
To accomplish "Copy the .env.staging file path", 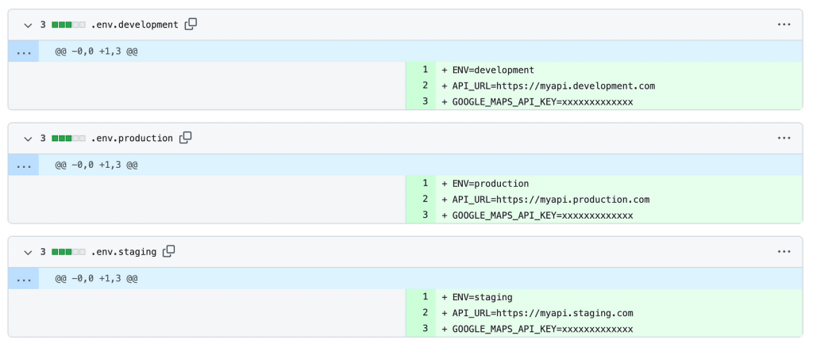I will pyautogui.click(x=168, y=252).
